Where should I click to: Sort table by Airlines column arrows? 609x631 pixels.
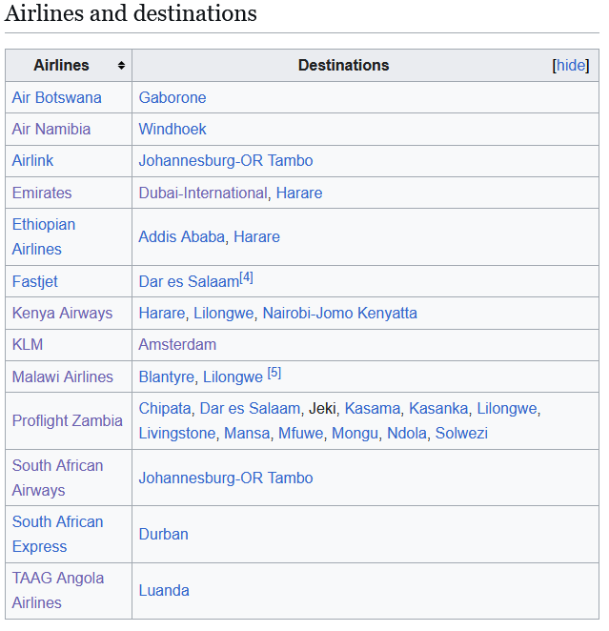(121, 66)
